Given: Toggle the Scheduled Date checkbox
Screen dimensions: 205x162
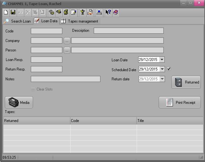Looking at the screenshot, I should click(169, 69).
